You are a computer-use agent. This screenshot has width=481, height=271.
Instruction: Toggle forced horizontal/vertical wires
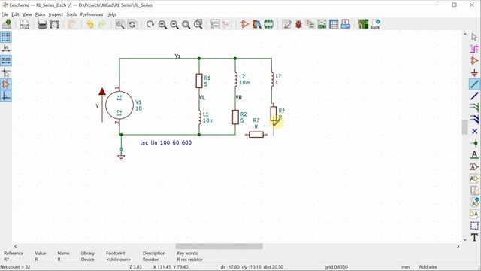(6, 96)
